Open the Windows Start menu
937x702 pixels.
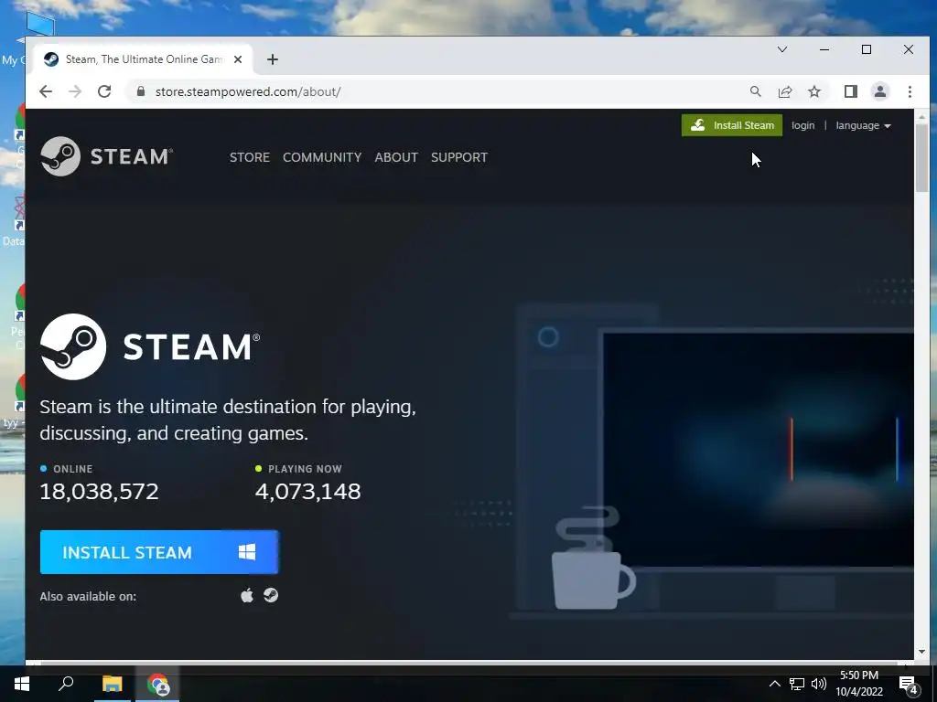point(22,684)
